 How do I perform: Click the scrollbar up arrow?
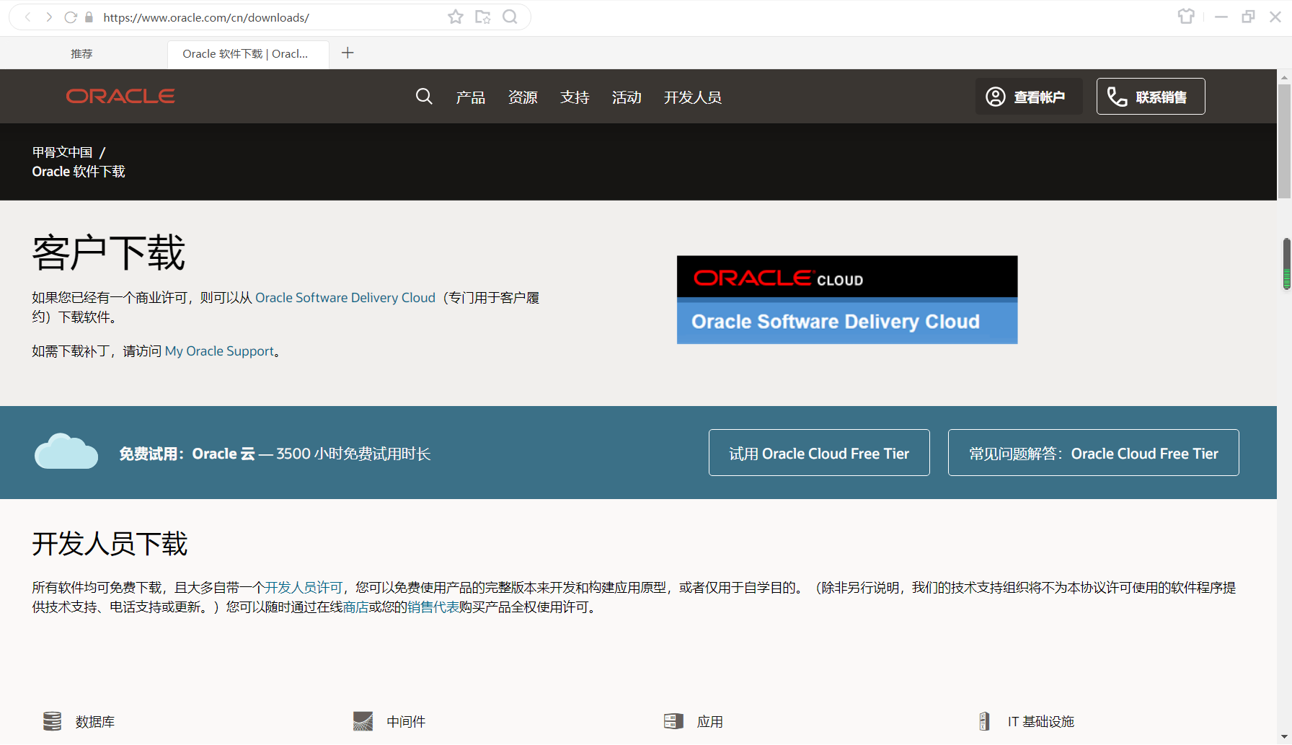pyautogui.click(x=1285, y=76)
